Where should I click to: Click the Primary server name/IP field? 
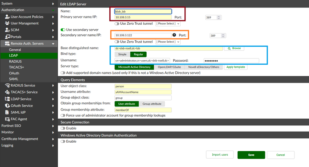click(143, 17)
